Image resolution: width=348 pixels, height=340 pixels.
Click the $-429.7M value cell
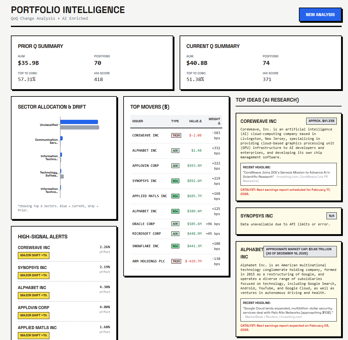point(193,261)
